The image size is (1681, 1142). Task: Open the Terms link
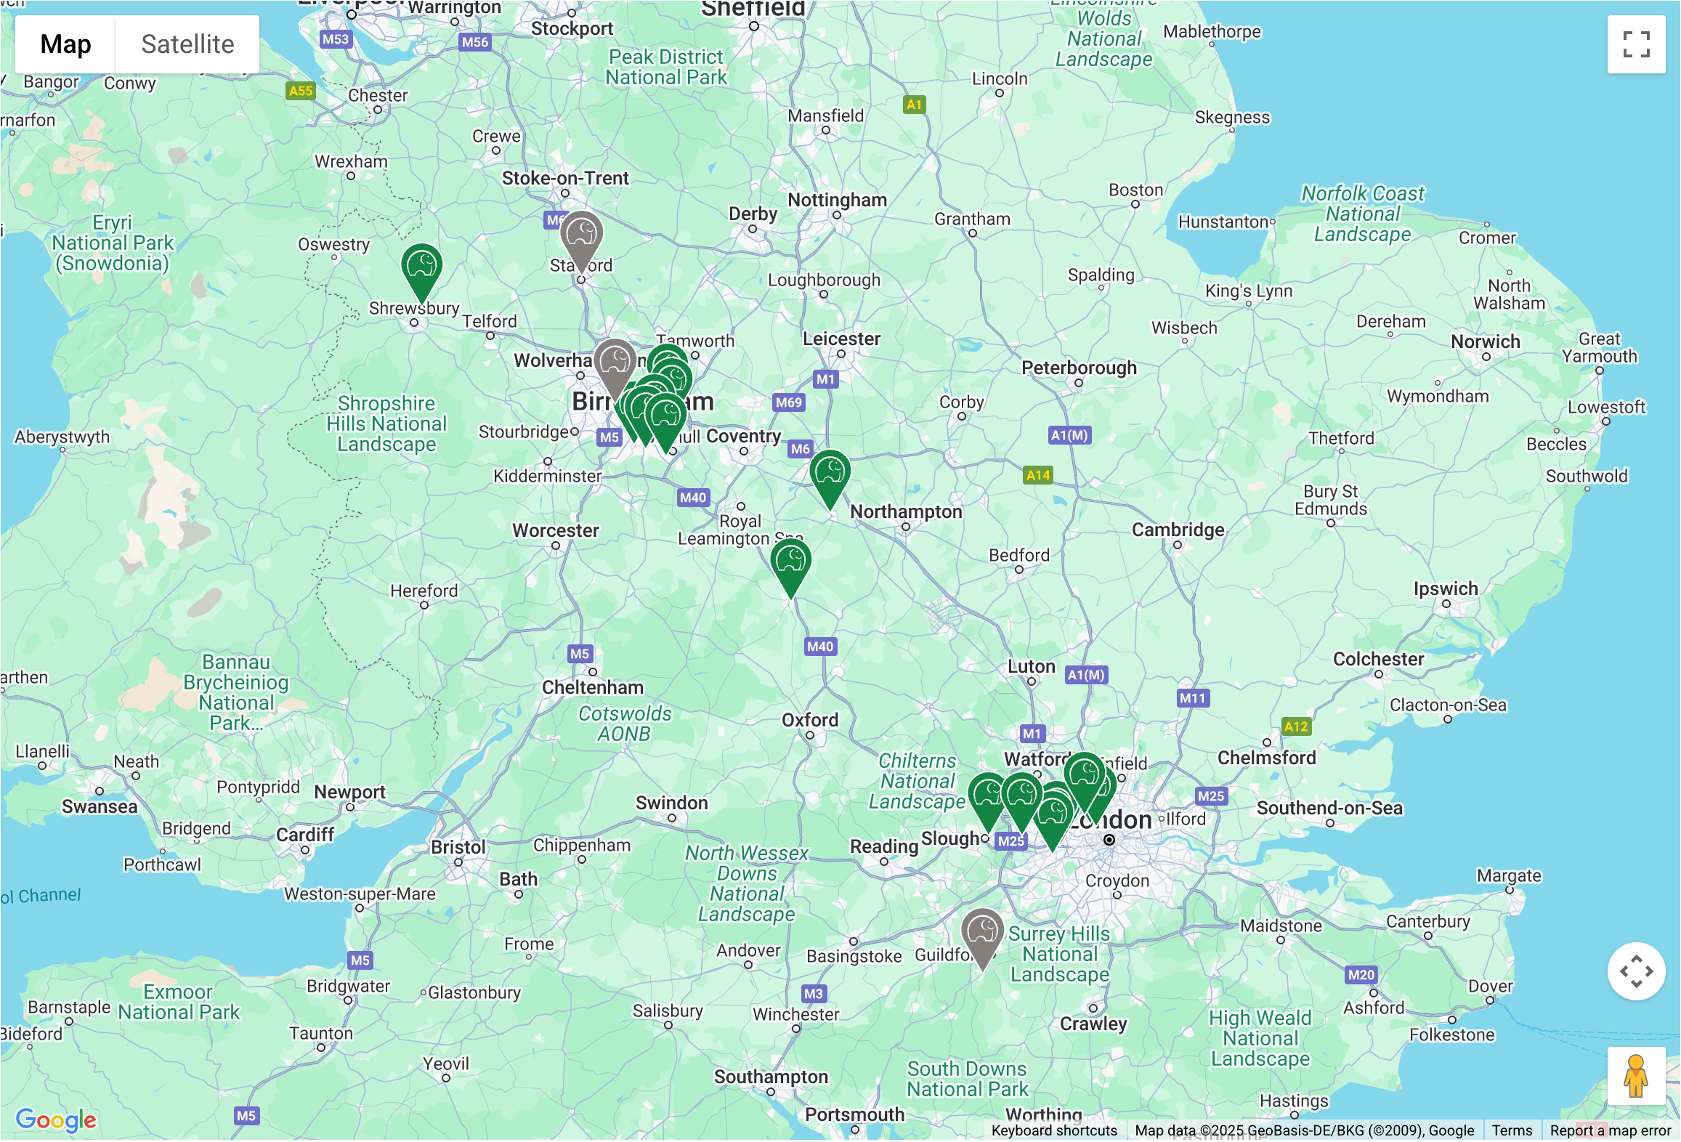1512,1130
